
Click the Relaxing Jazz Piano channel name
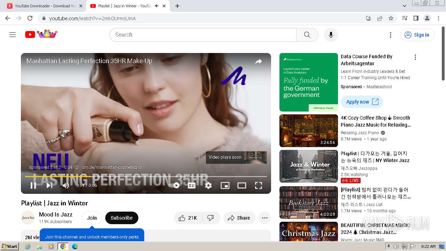point(360,133)
